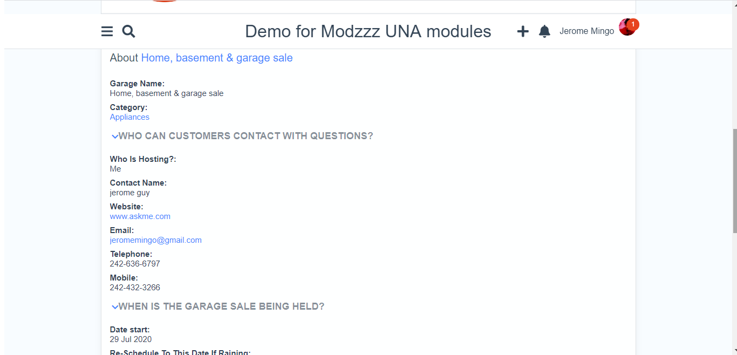Click Jerome Mingo's profile avatar
Screen dimensions: 737x355
626,28
